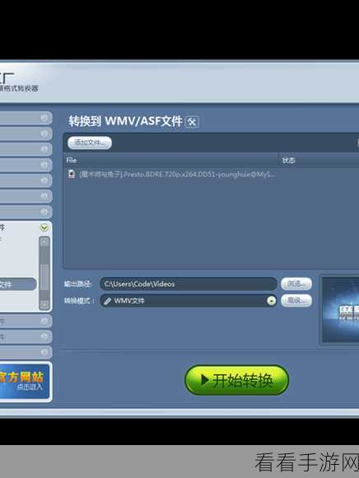
Task: Click the pencil icon in the 转换模式 field
Action: point(107,301)
